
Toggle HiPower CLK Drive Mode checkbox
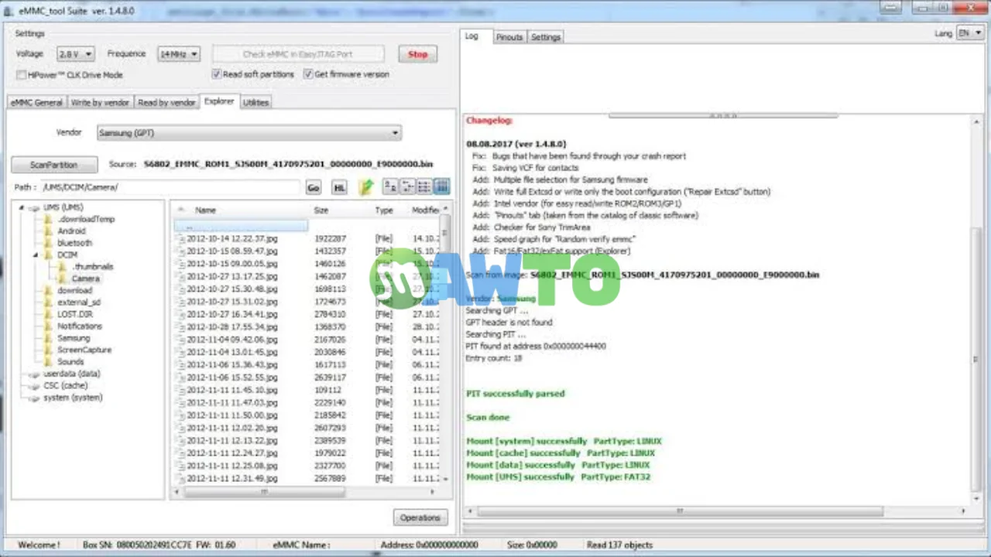click(x=22, y=75)
